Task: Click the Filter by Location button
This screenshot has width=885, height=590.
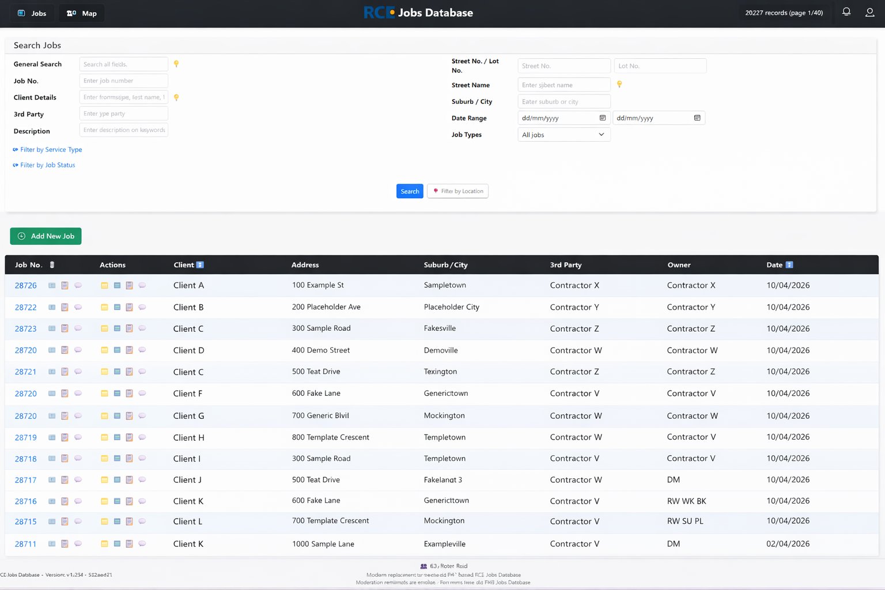Action: point(457,191)
